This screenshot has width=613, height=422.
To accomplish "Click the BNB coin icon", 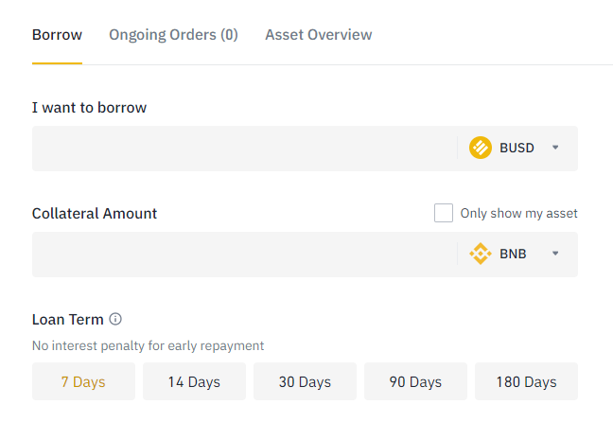I will (481, 254).
